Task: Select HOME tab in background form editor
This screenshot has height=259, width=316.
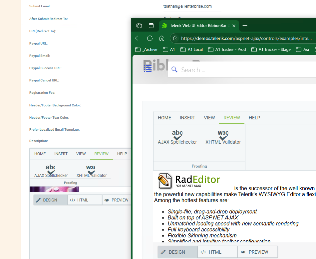Action: [40, 154]
